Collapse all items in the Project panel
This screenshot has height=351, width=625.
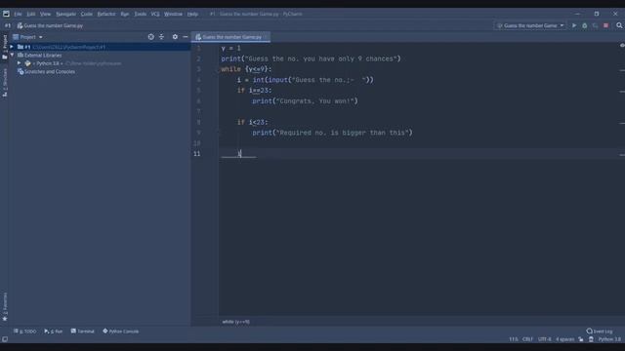click(x=161, y=37)
